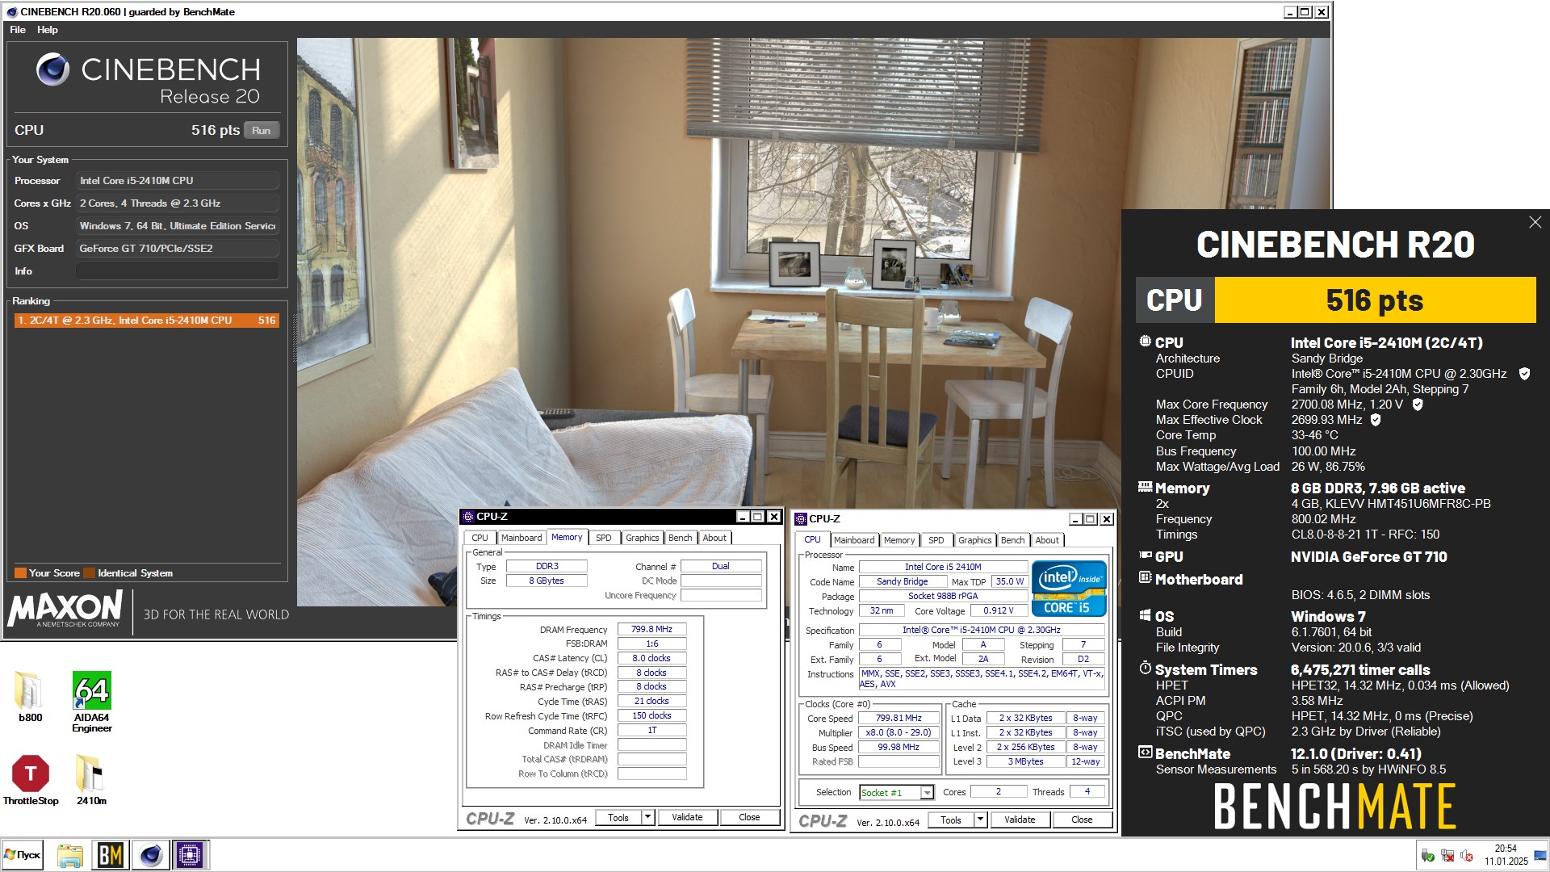The width and height of the screenshot is (1550, 872).
Task: Click the Identical System legend swatch
Action: [90, 573]
